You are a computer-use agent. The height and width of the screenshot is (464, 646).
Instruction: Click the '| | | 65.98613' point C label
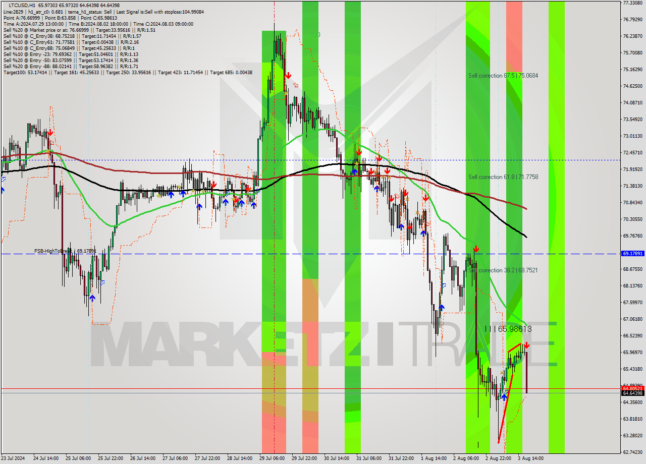coord(508,329)
